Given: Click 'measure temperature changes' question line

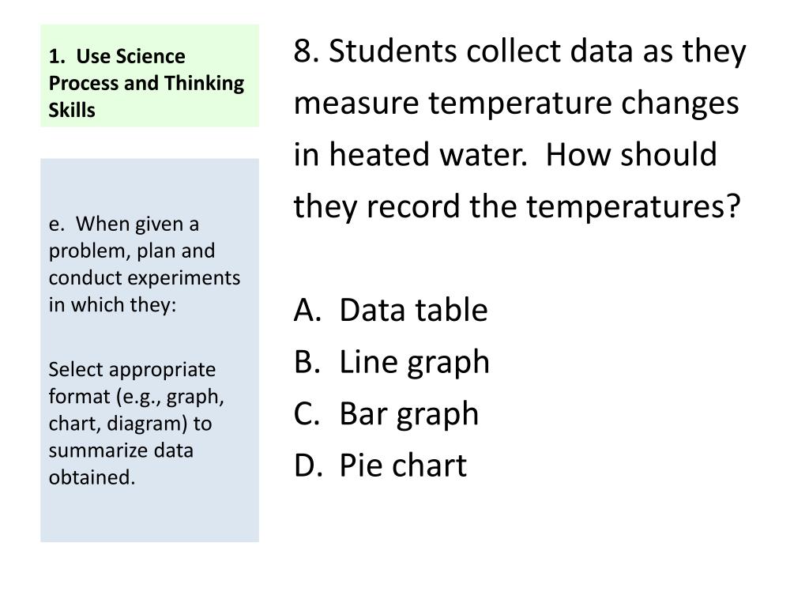Looking at the screenshot, I should tap(517, 103).
